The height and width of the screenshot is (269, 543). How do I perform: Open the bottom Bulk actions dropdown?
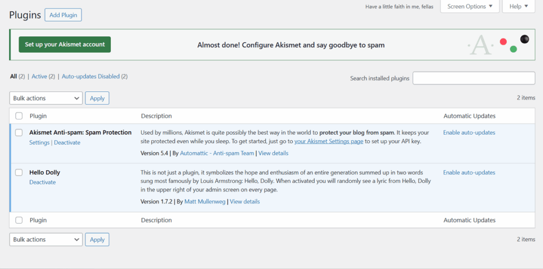click(x=46, y=239)
